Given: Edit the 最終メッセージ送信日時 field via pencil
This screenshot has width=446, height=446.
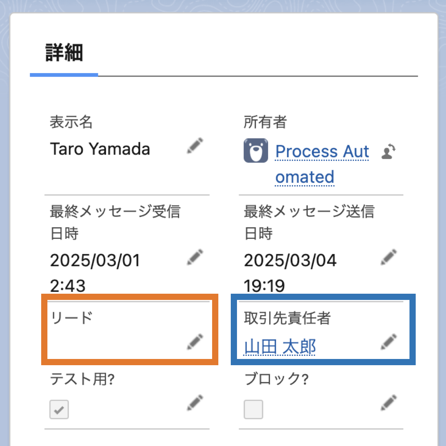Looking at the screenshot, I should click(x=389, y=257).
